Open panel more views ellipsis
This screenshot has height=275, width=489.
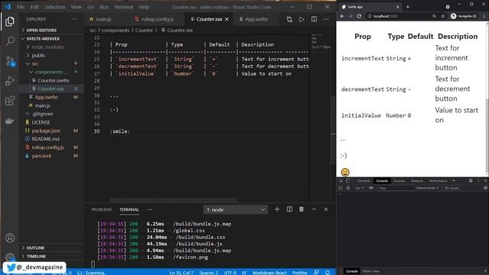(150, 209)
